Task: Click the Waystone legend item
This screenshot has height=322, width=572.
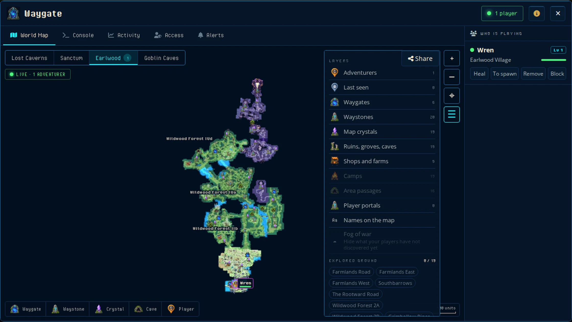Action: click(68, 309)
